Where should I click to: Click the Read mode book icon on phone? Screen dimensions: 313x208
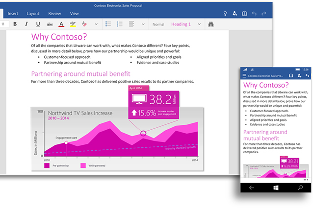[291, 76]
